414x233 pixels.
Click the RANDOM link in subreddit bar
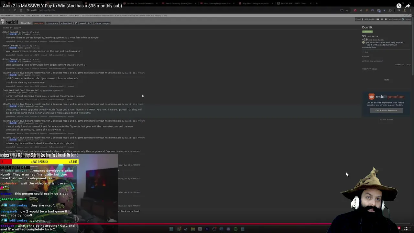coord(49,16)
